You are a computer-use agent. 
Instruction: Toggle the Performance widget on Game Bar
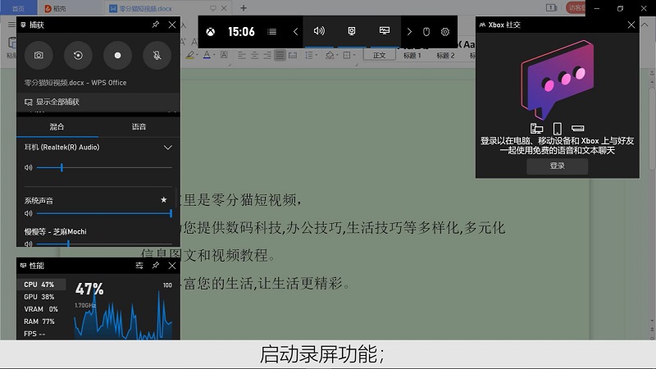pyautogui.click(x=385, y=31)
